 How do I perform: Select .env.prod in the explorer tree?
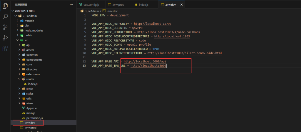click(30, 128)
